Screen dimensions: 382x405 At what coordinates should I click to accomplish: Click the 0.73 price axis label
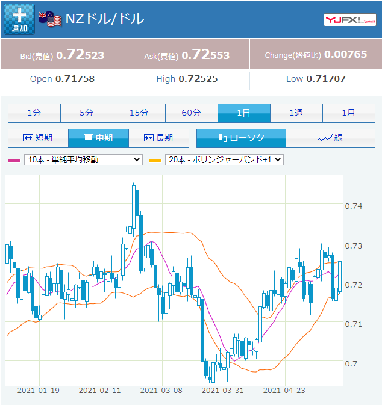tap(354, 246)
